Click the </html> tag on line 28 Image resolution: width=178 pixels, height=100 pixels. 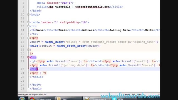[x=36, y=89]
